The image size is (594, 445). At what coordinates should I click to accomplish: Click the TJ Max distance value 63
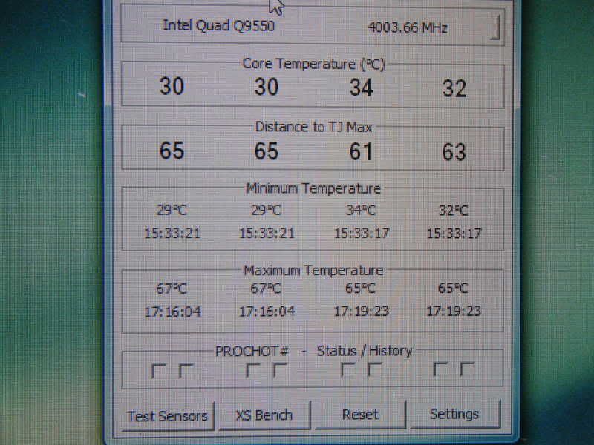[454, 152]
